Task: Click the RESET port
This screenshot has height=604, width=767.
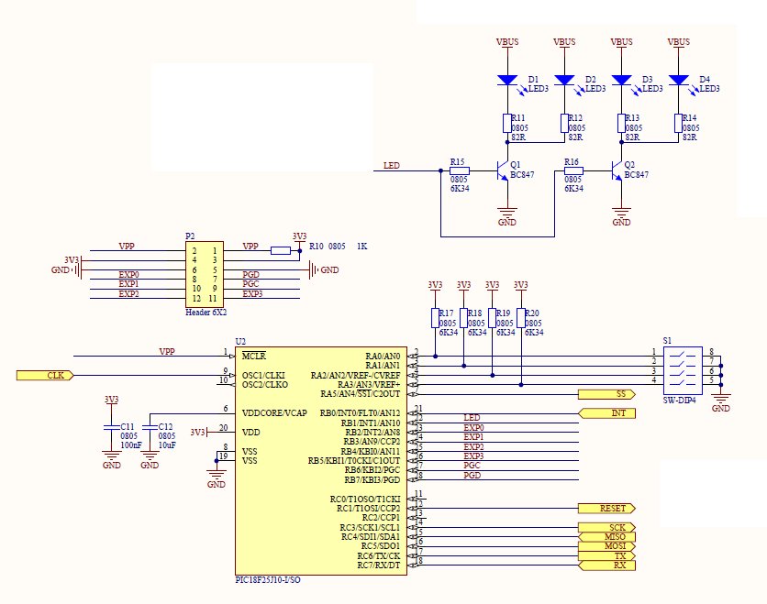Action: click(x=606, y=508)
